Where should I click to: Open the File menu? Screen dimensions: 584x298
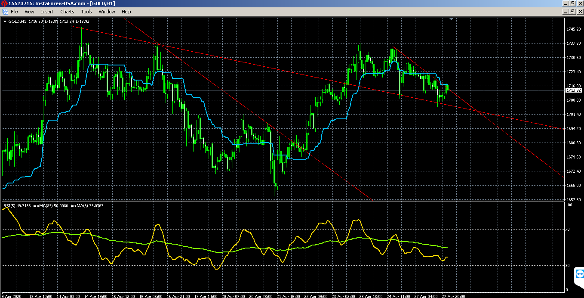14,12
